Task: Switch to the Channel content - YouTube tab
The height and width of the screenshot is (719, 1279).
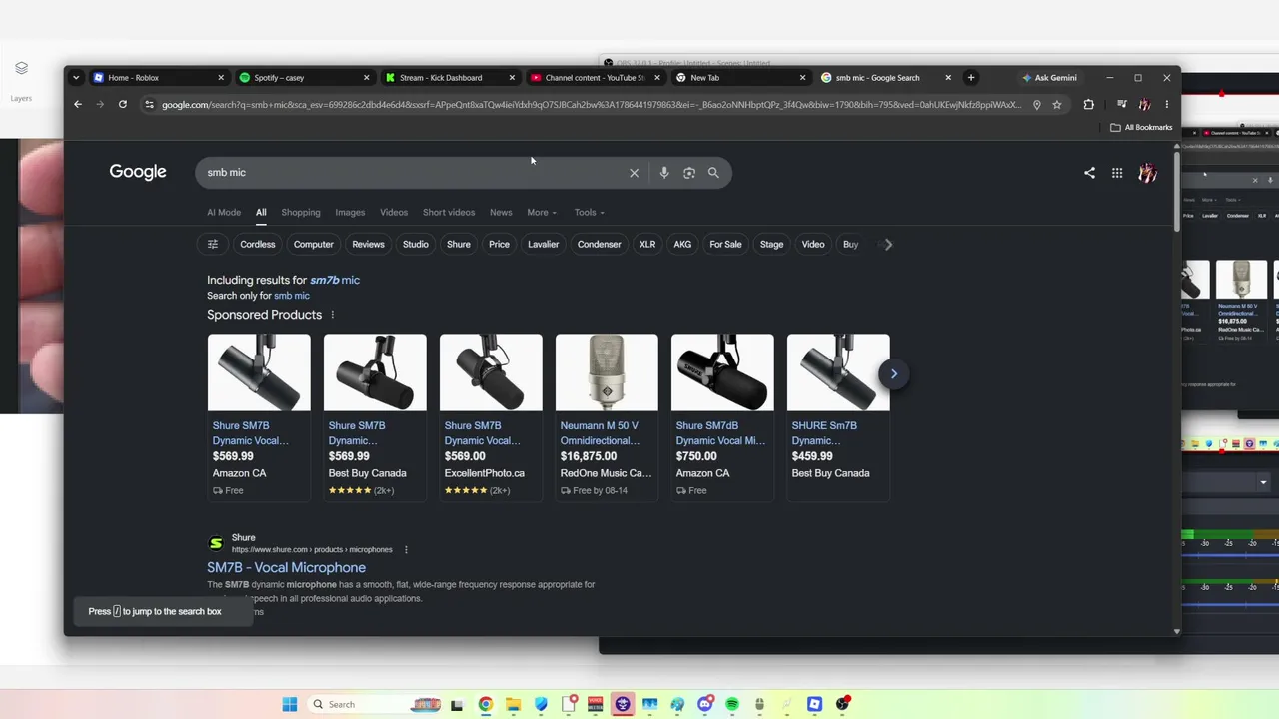Action: (x=596, y=77)
